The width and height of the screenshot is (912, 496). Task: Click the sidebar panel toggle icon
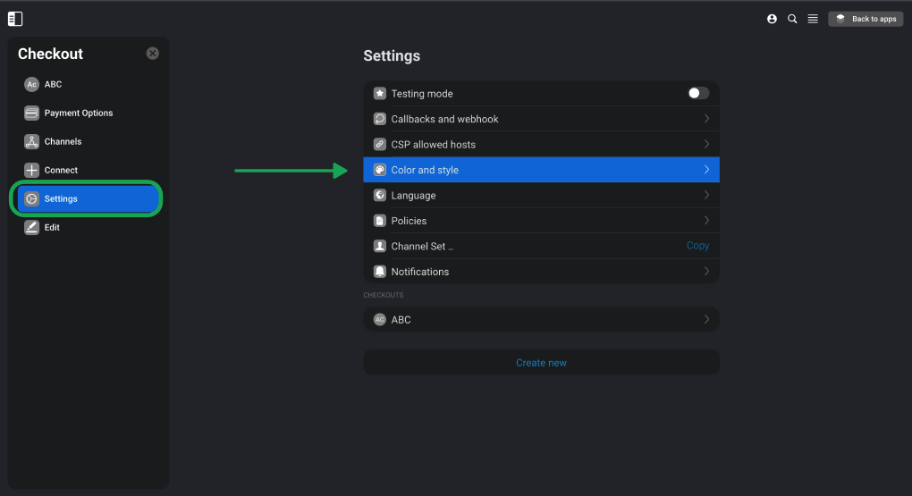[15, 19]
